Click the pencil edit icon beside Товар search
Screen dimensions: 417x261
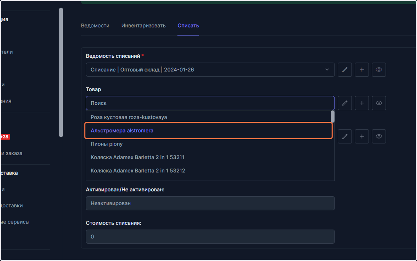[x=345, y=103]
